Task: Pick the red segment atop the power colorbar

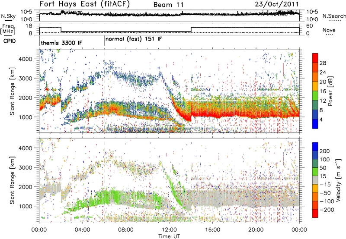Action: click(315, 58)
